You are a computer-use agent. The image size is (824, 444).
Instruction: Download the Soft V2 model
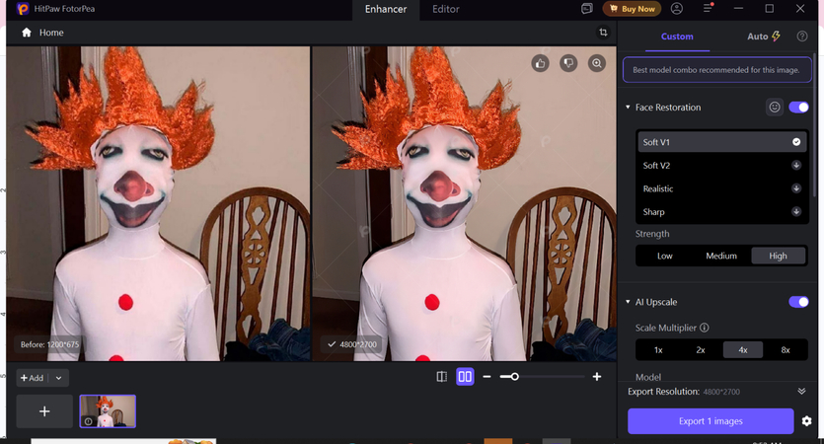[796, 165]
